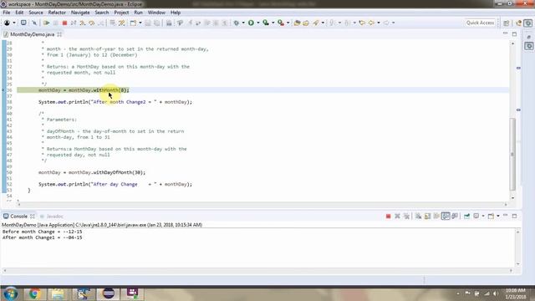
Task: Click the Back navigation arrow icon
Action: [371, 23]
